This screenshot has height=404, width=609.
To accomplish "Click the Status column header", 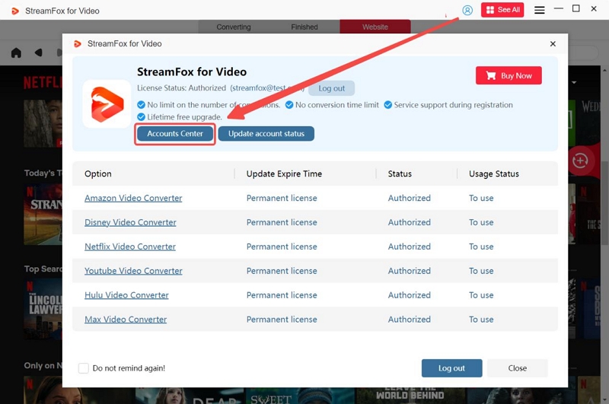I will click(400, 174).
